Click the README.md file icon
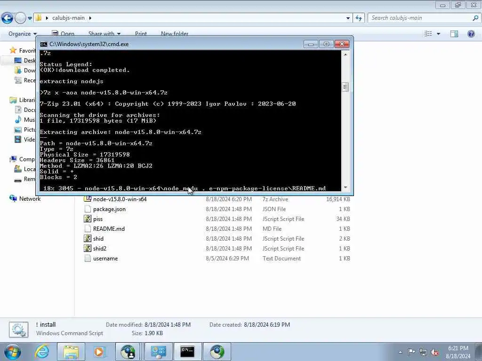 (x=88, y=229)
